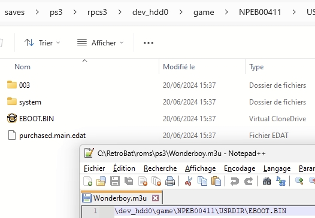Click the Undo arrow icon
This screenshot has height=218, width=315.
tap(234, 181)
